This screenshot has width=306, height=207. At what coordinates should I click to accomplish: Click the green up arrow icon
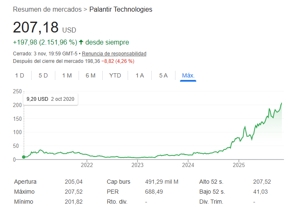[81, 42]
